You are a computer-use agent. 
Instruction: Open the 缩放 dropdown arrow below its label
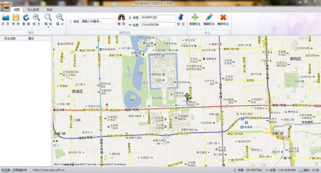pyautogui.click(x=48, y=27)
